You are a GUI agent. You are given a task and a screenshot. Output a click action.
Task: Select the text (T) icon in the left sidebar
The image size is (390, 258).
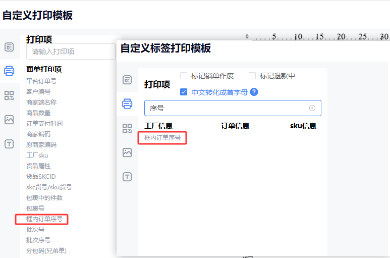pyautogui.click(x=9, y=144)
